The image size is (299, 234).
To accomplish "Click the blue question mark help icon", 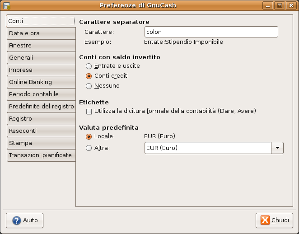I will click(17, 220).
